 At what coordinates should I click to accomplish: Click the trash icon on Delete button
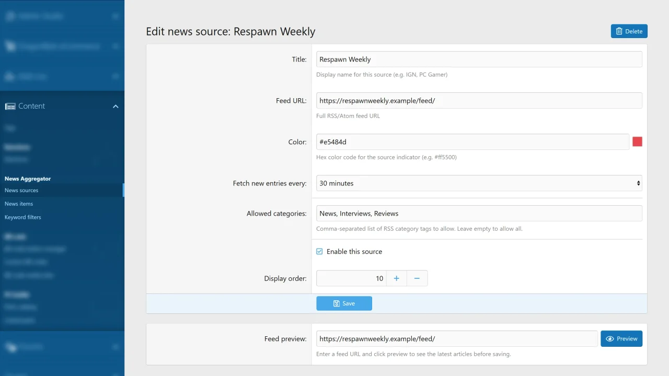tap(619, 31)
